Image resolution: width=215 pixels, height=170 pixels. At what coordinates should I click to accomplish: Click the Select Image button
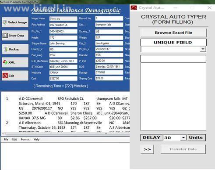point(15,22)
